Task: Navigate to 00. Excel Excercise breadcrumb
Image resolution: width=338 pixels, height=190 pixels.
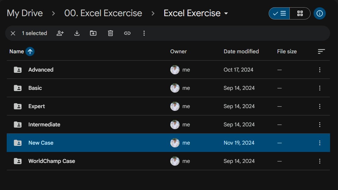Action: [x=103, y=13]
